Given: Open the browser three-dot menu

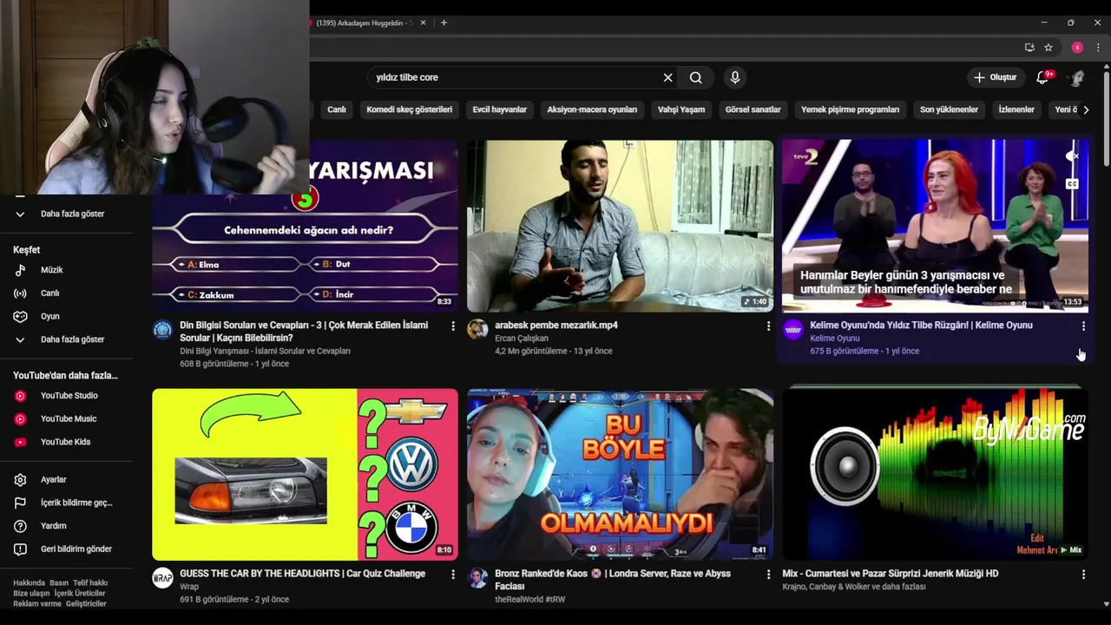Looking at the screenshot, I should pyautogui.click(x=1098, y=47).
